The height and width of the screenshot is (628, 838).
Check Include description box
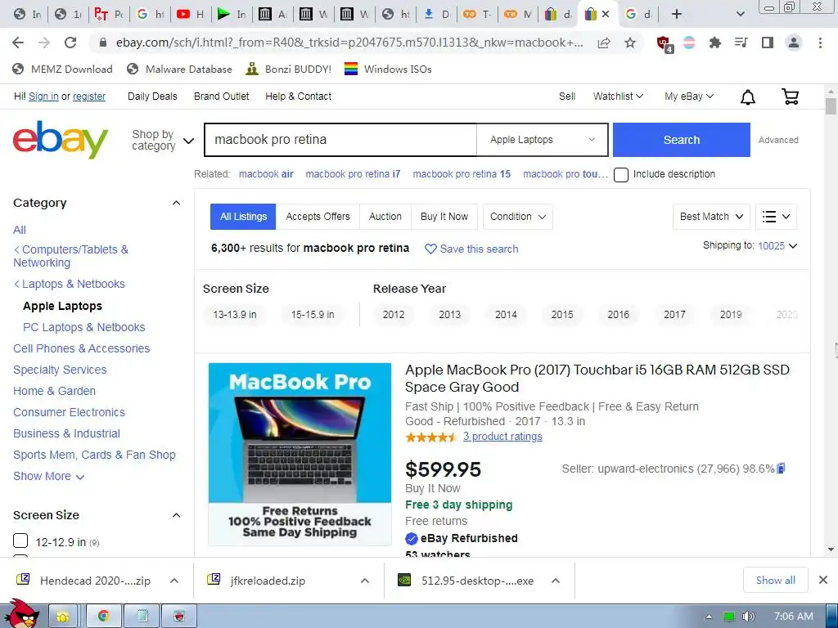[621, 175]
